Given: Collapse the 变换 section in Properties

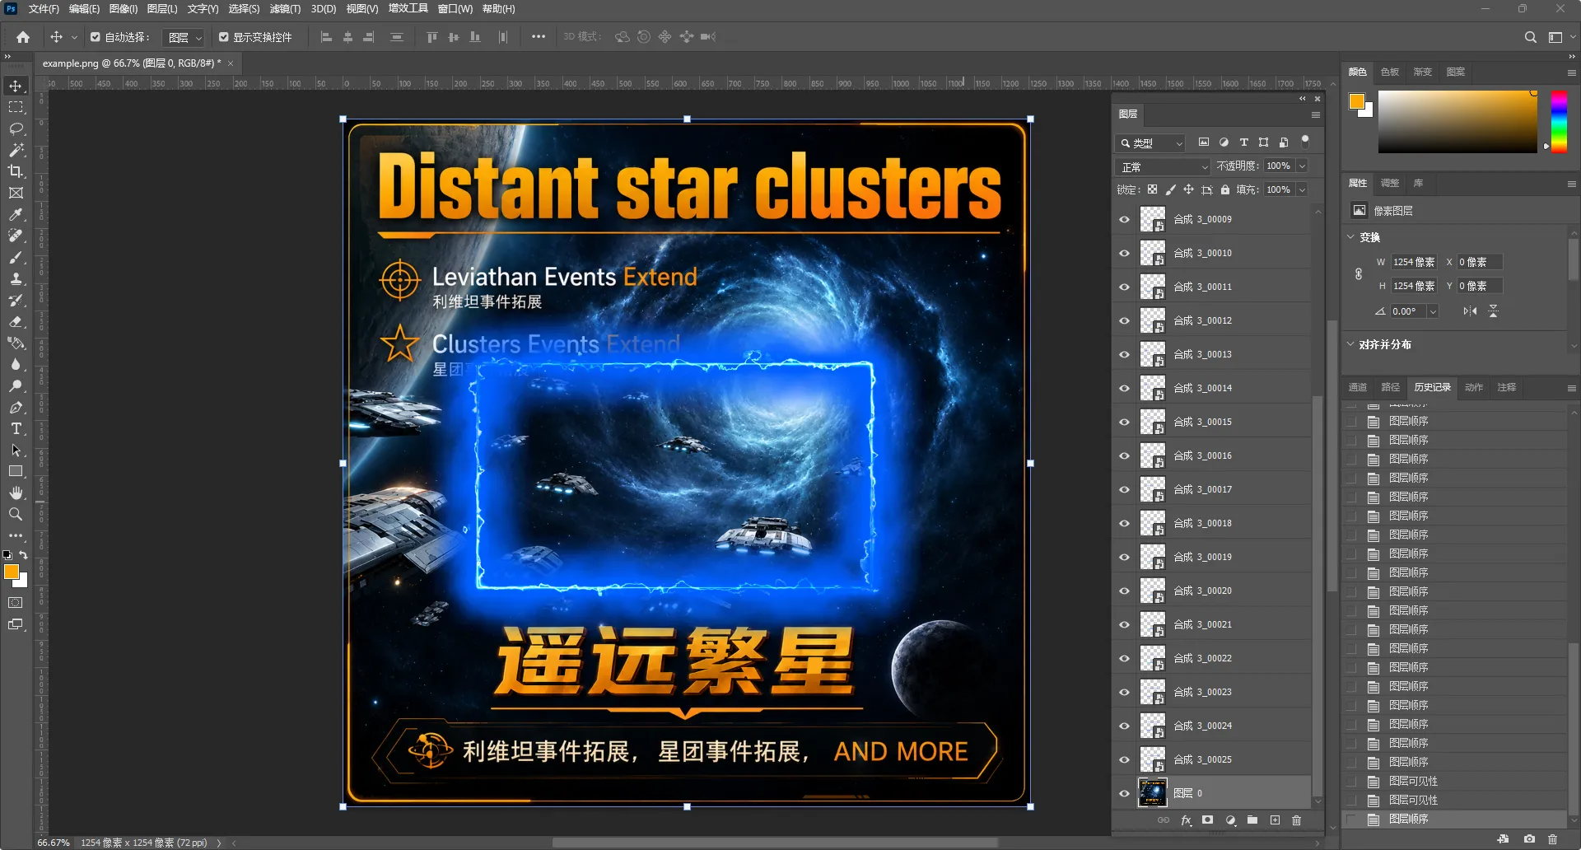Looking at the screenshot, I should (x=1350, y=237).
